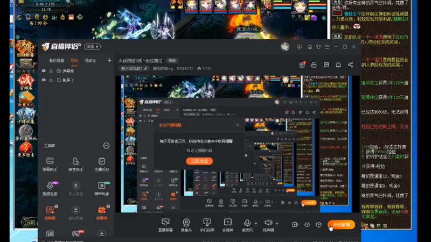Add 多媒体 multimedia source

tap(227, 225)
